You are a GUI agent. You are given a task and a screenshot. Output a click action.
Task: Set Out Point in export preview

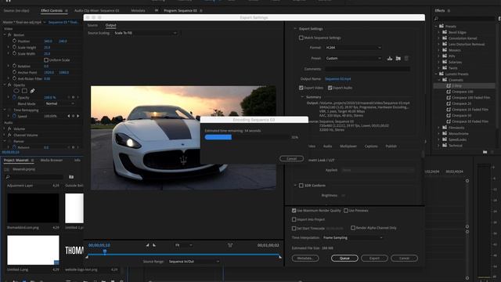(x=154, y=245)
